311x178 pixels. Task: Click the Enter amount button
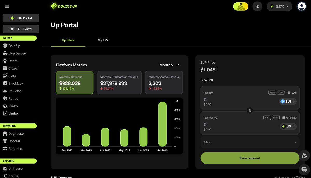click(250, 158)
